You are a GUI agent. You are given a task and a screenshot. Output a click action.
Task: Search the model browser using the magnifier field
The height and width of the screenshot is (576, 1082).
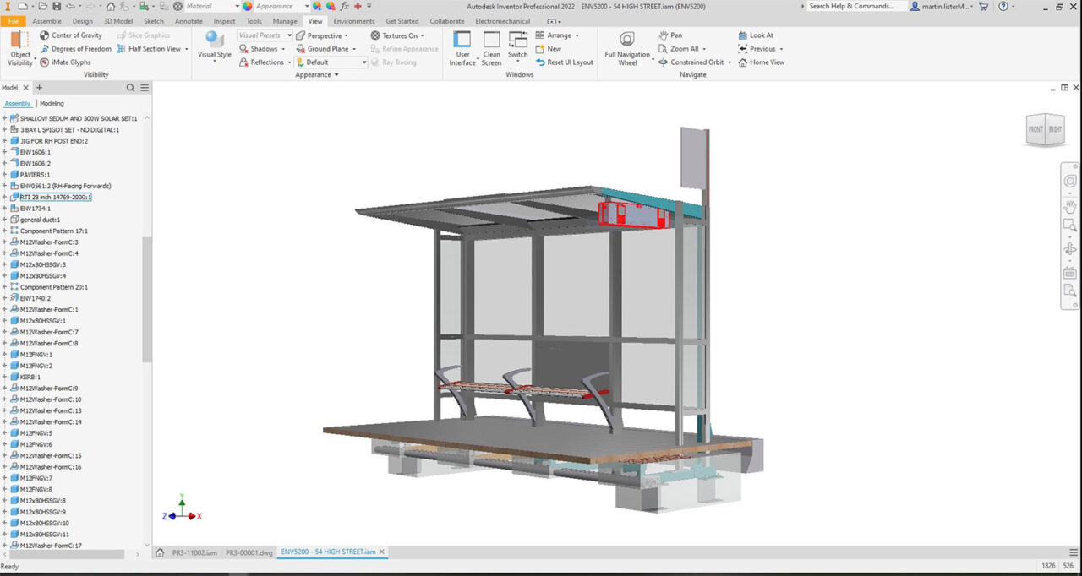pyautogui.click(x=131, y=87)
